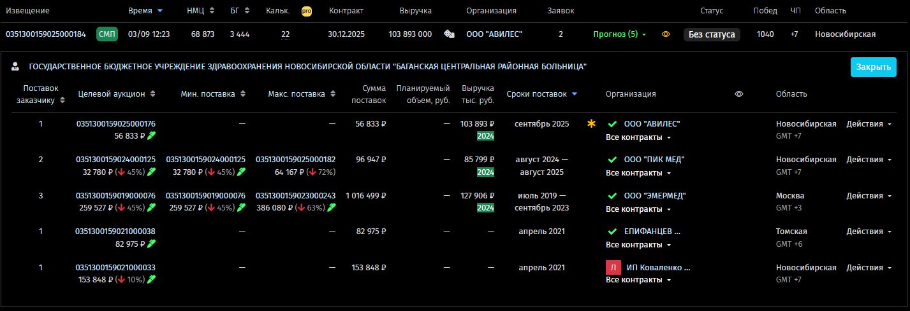Toggle the eye icon in supplier table header
This screenshot has height=311, width=910.
738,94
